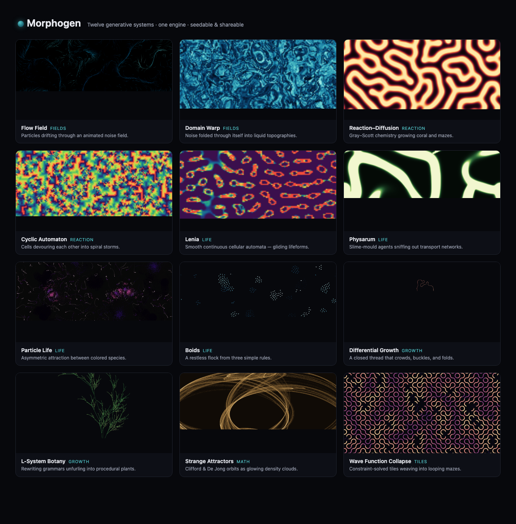Click the MATH tag on Strange Attractors
The height and width of the screenshot is (524, 516).
click(x=243, y=462)
